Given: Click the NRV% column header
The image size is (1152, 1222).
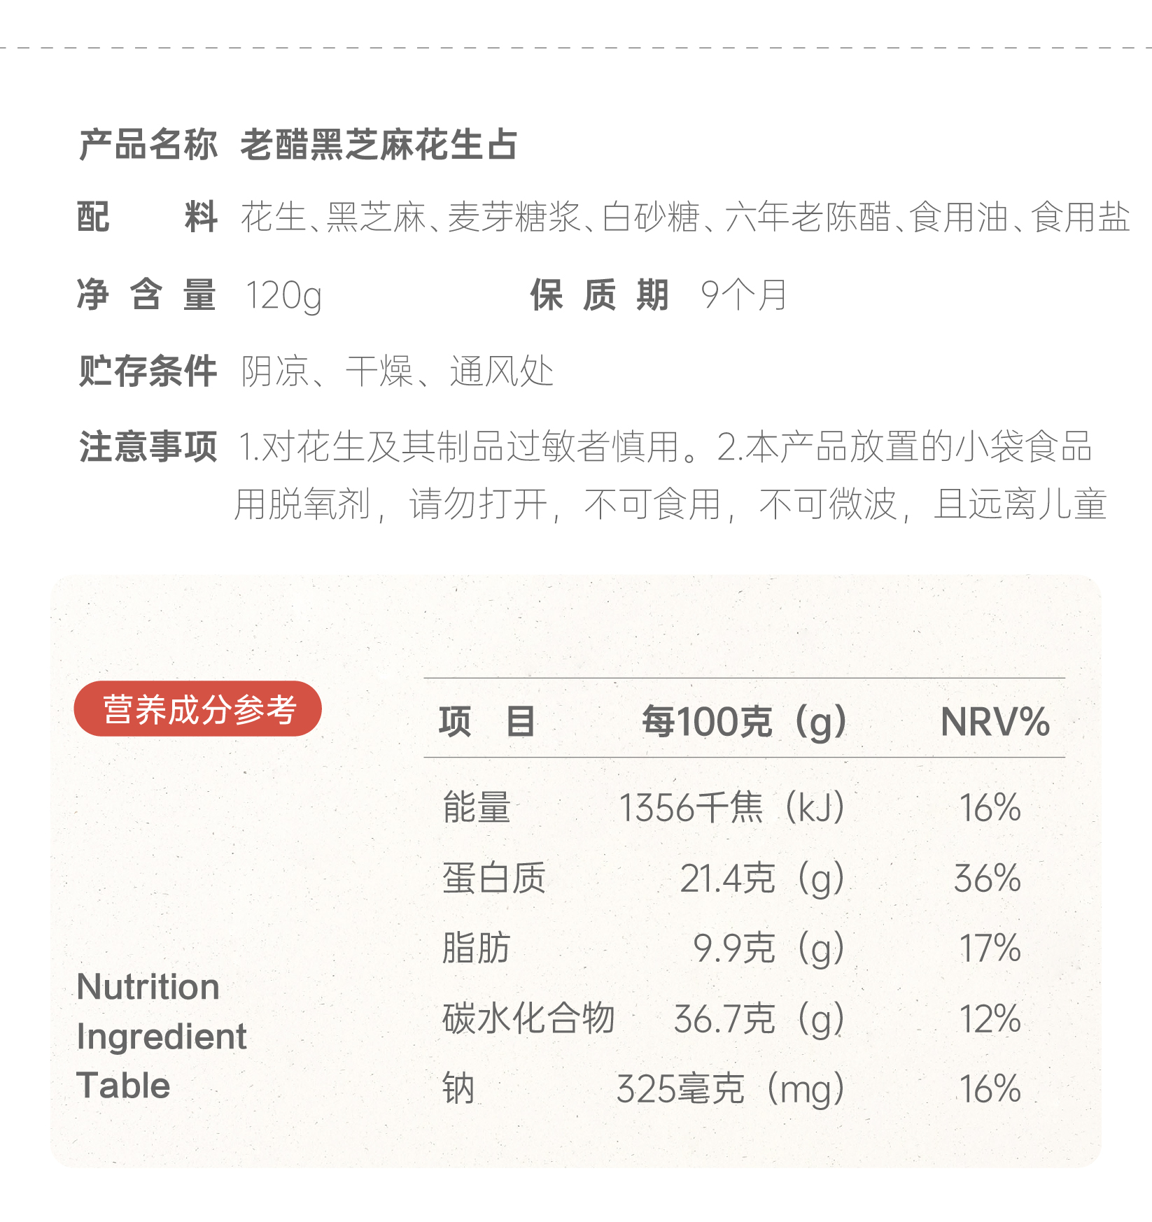Looking at the screenshot, I should 995,721.
